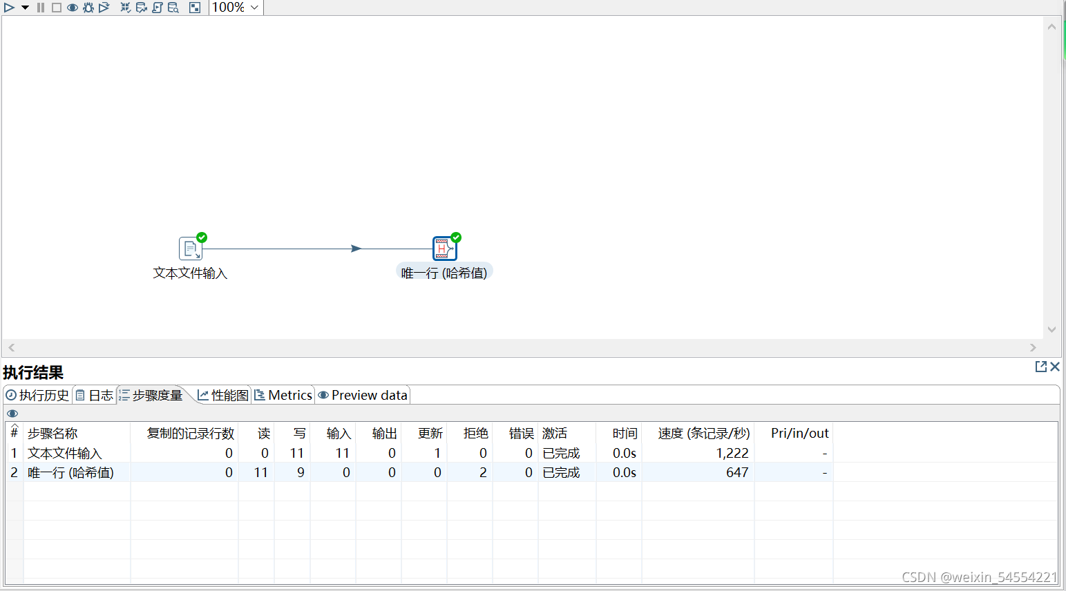
Task: Click the 更新 value 1 for 文本文件输入
Action: click(x=437, y=453)
